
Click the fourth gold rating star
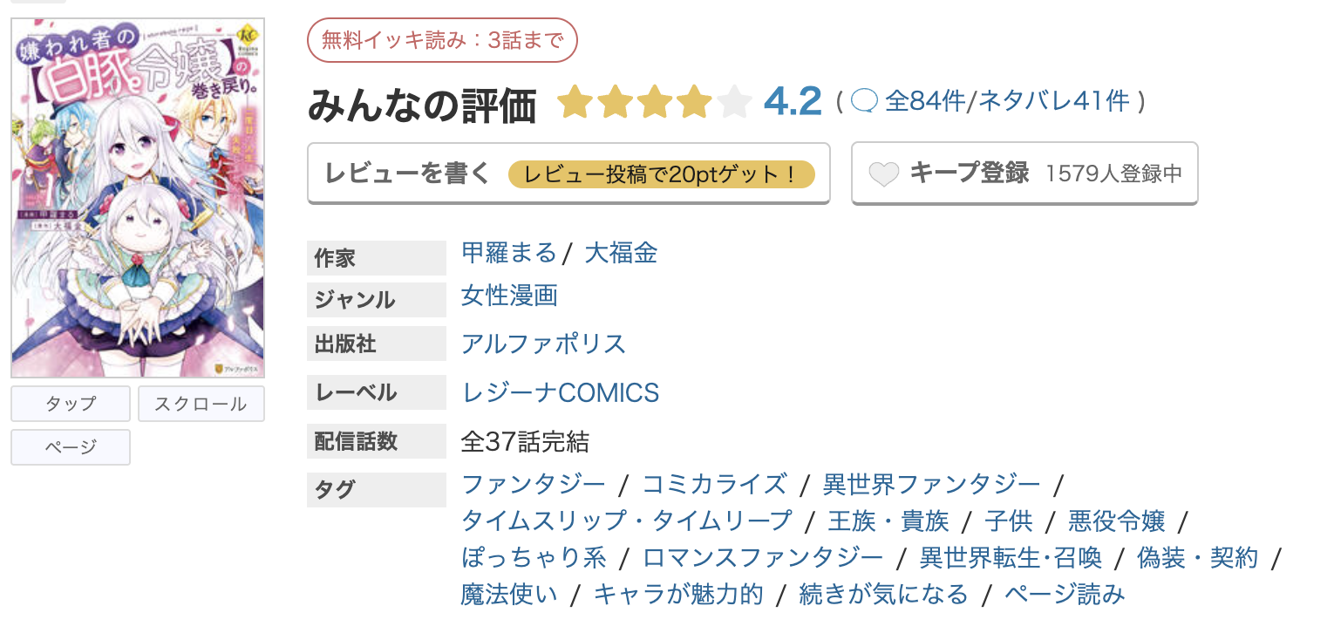(695, 101)
